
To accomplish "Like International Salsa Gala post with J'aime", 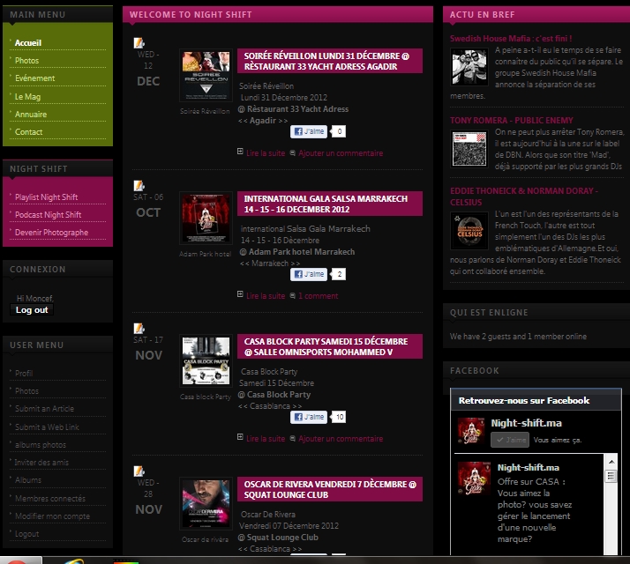I will coord(309,274).
